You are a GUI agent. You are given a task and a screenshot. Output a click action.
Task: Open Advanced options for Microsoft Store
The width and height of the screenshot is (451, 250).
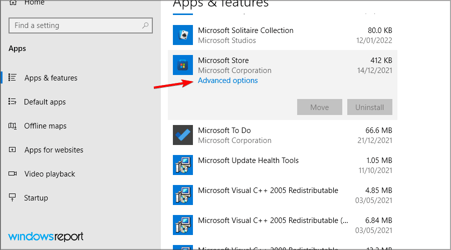coord(228,80)
